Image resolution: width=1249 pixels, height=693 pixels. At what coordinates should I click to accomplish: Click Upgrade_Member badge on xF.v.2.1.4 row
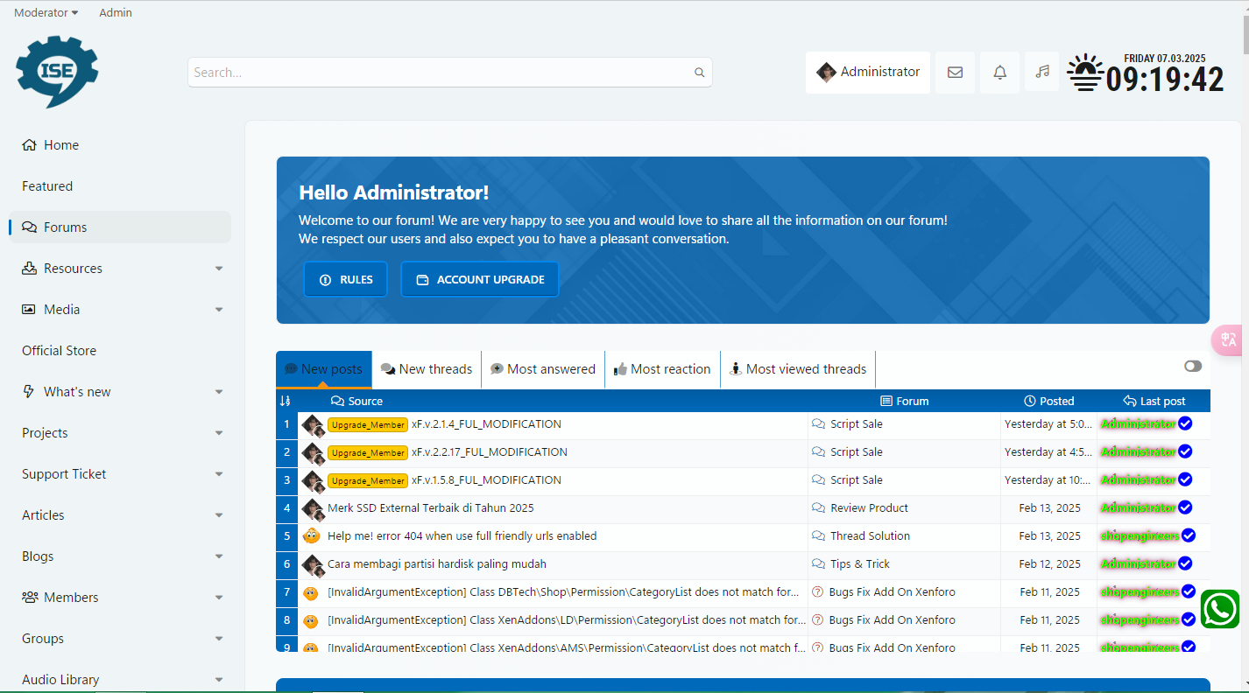tap(368, 425)
